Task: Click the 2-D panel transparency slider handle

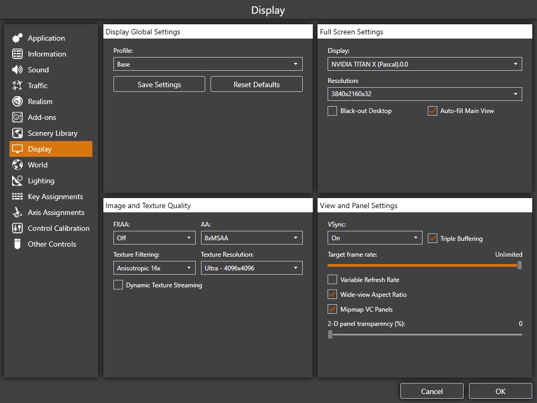Action: (x=330, y=334)
